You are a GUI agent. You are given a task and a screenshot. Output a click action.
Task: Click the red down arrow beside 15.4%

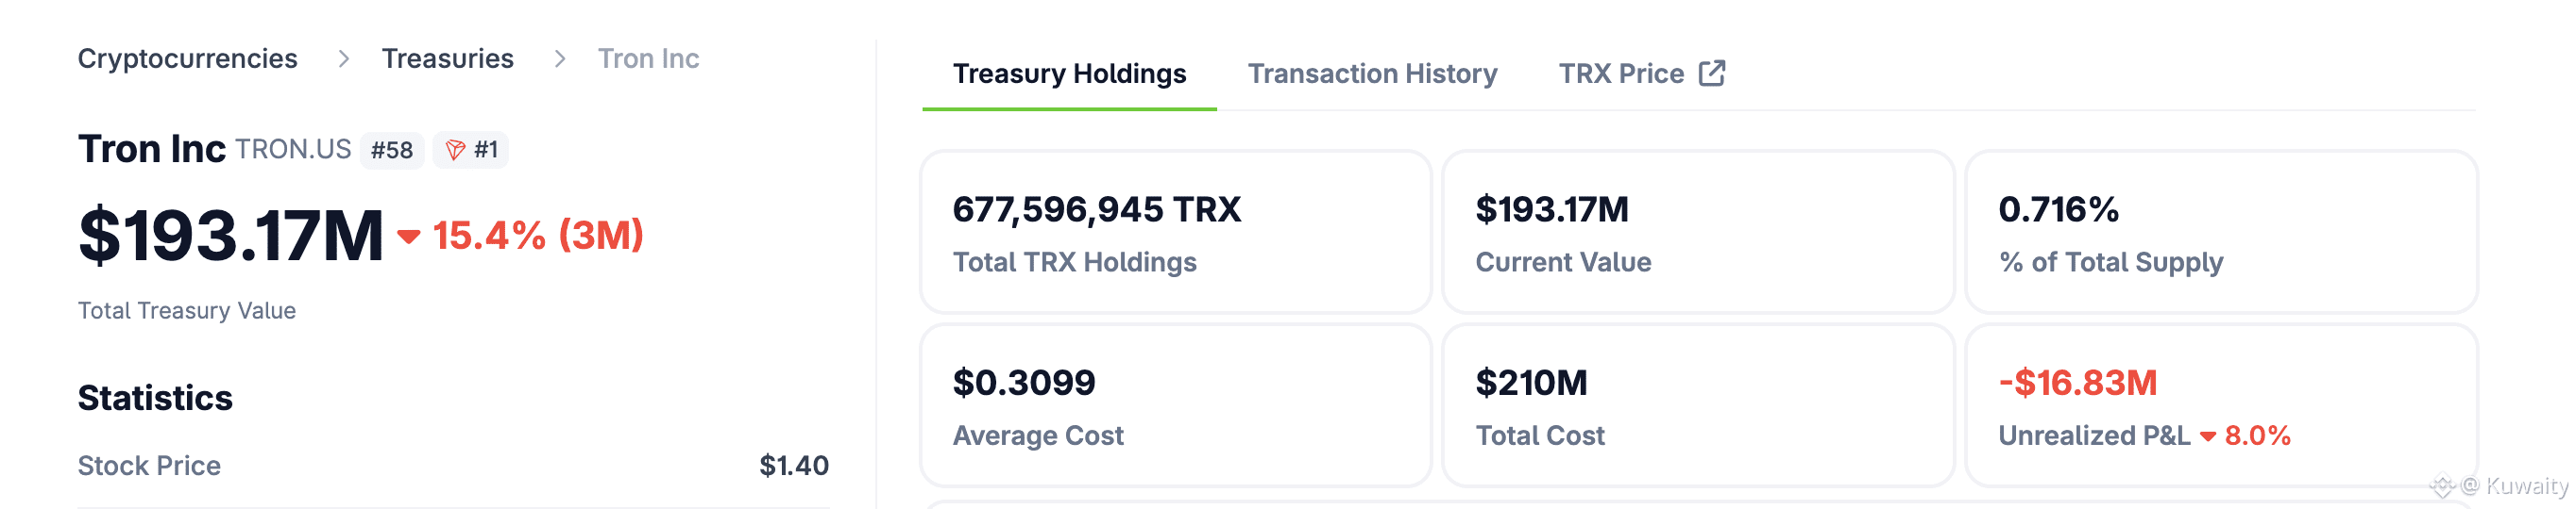click(408, 237)
